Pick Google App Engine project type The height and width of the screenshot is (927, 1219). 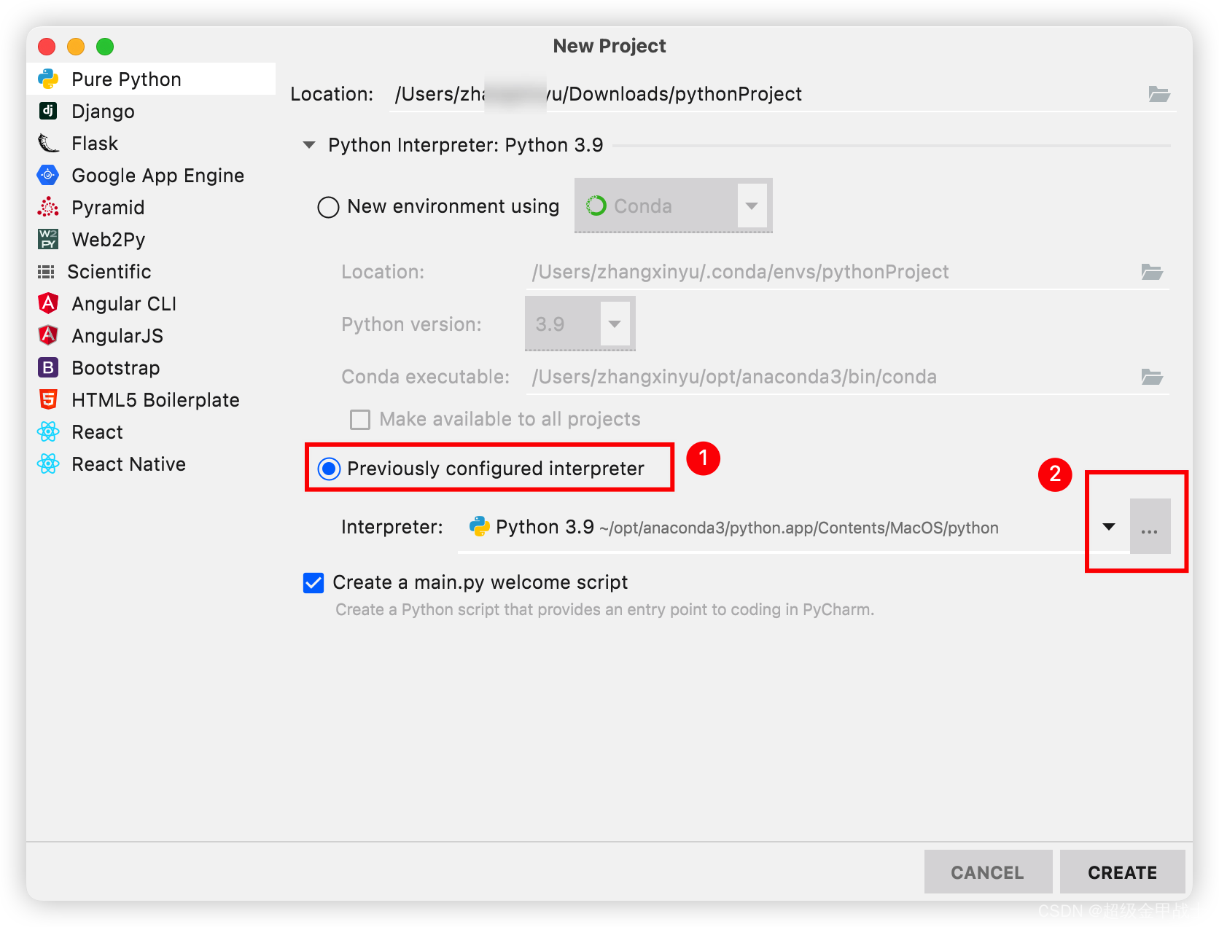tap(151, 175)
